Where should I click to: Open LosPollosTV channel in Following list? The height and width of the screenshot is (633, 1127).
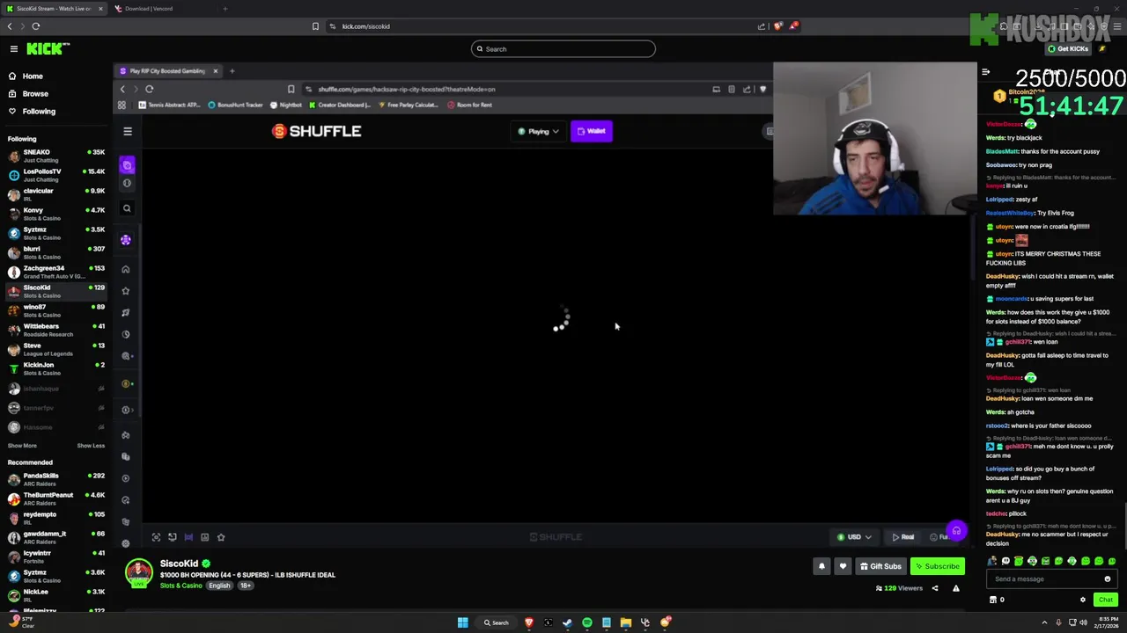point(56,175)
